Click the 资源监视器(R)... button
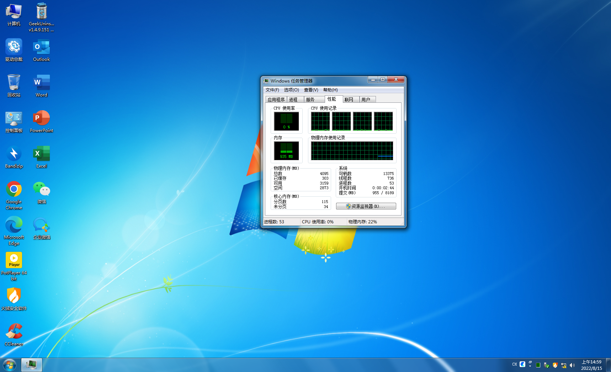Viewport: 611px width, 372px height. click(366, 206)
